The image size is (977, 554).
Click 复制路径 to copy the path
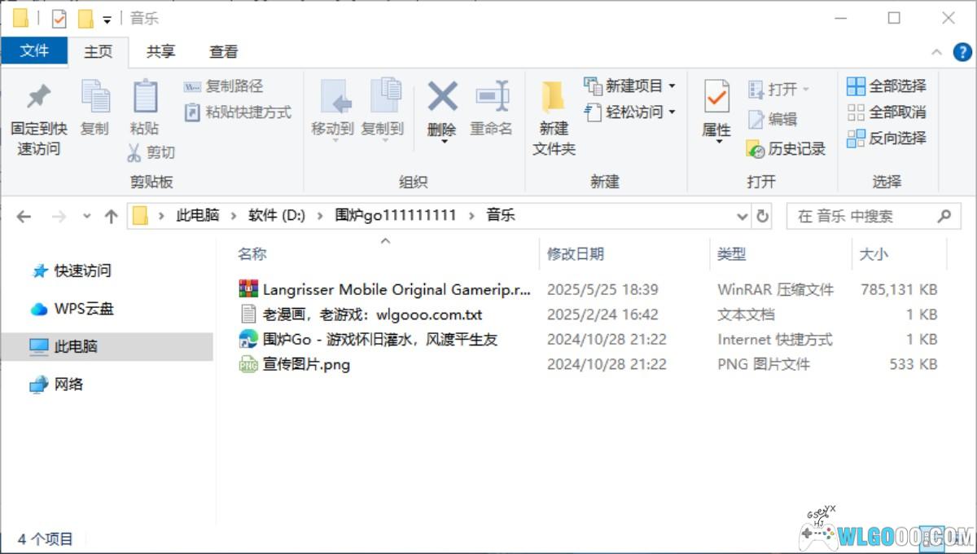click(x=224, y=86)
